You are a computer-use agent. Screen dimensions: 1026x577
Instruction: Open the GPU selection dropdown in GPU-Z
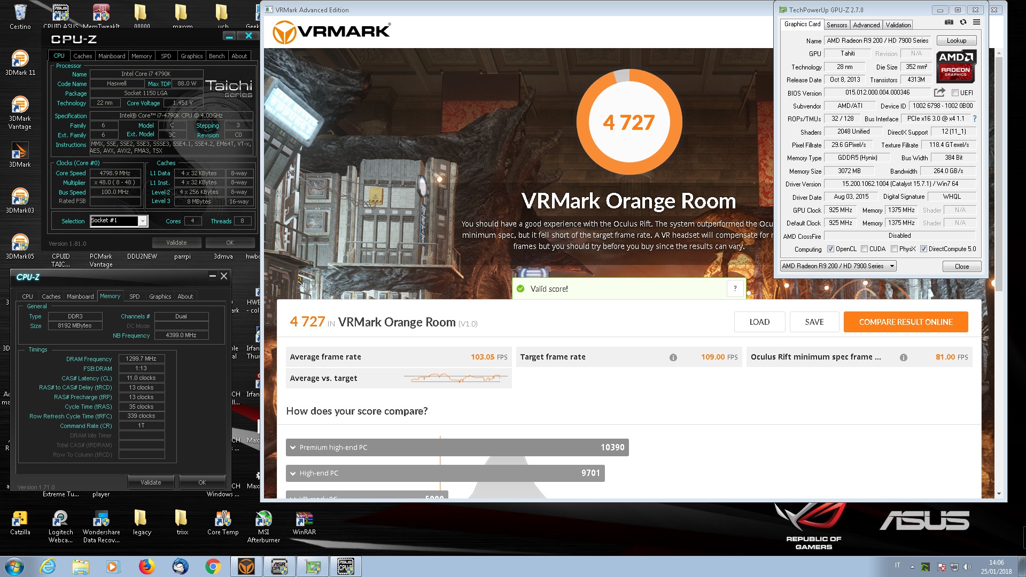click(x=838, y=266)
